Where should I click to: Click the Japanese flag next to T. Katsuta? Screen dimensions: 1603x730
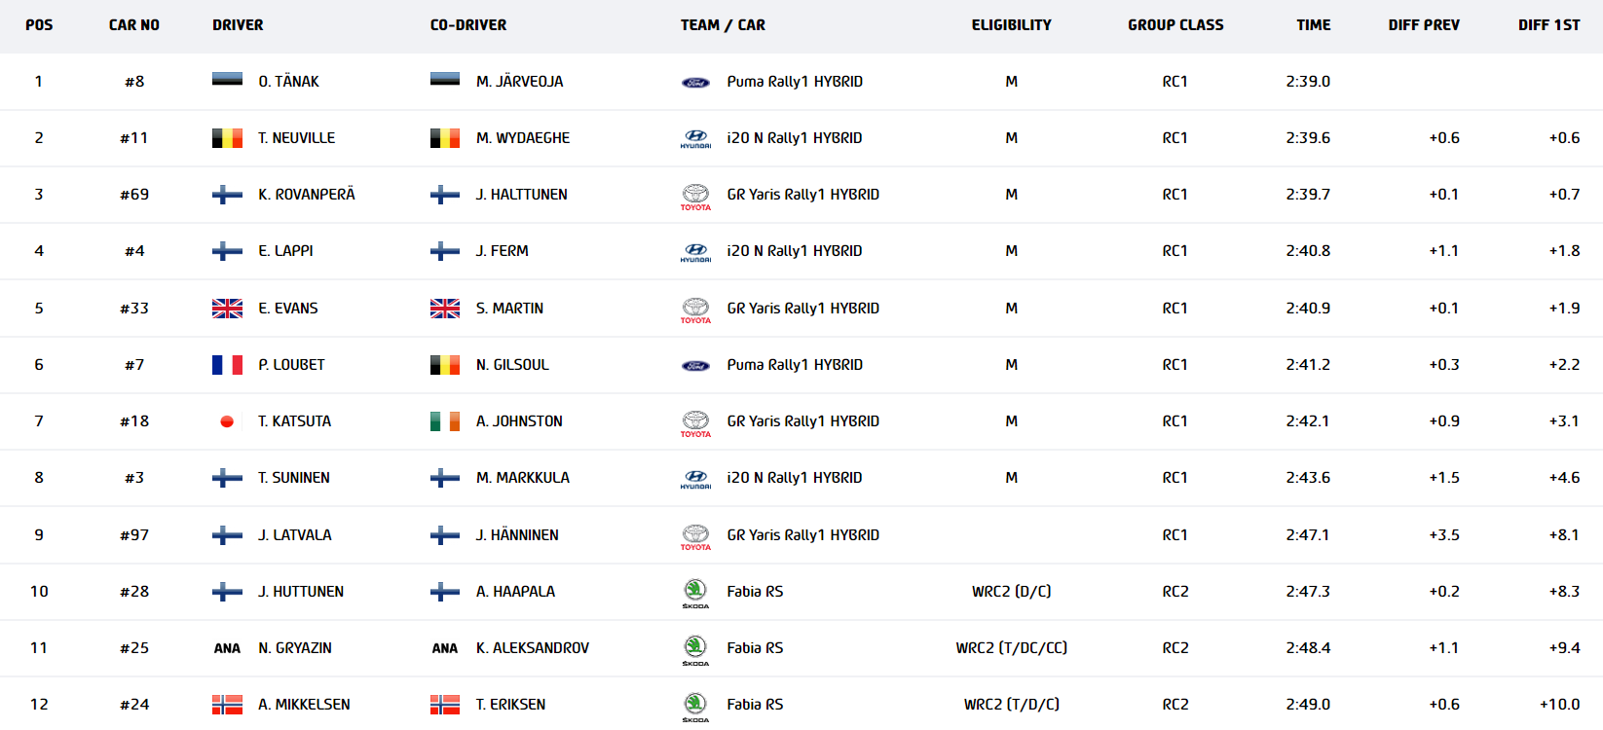point(227,421)
